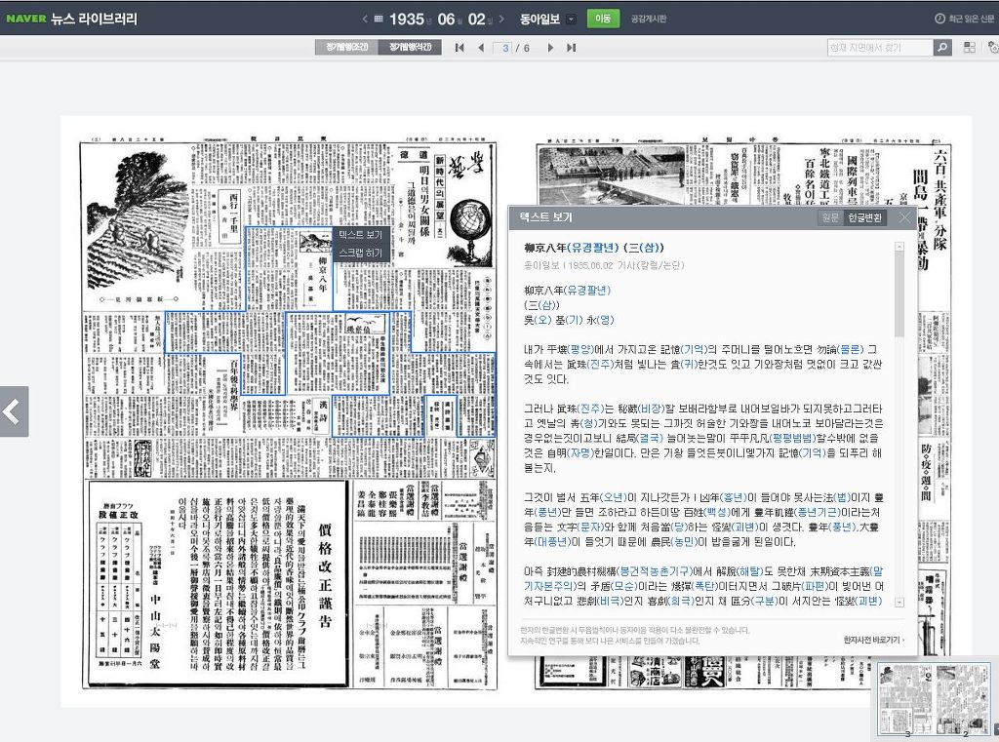Go to the next page
The height and width of the screenshot is (742, 999).
coord(550,48)
